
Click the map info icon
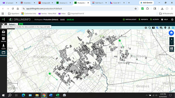click(146, 28)
